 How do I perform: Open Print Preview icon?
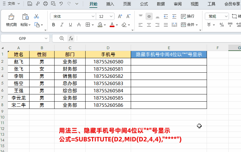(53, 4)
